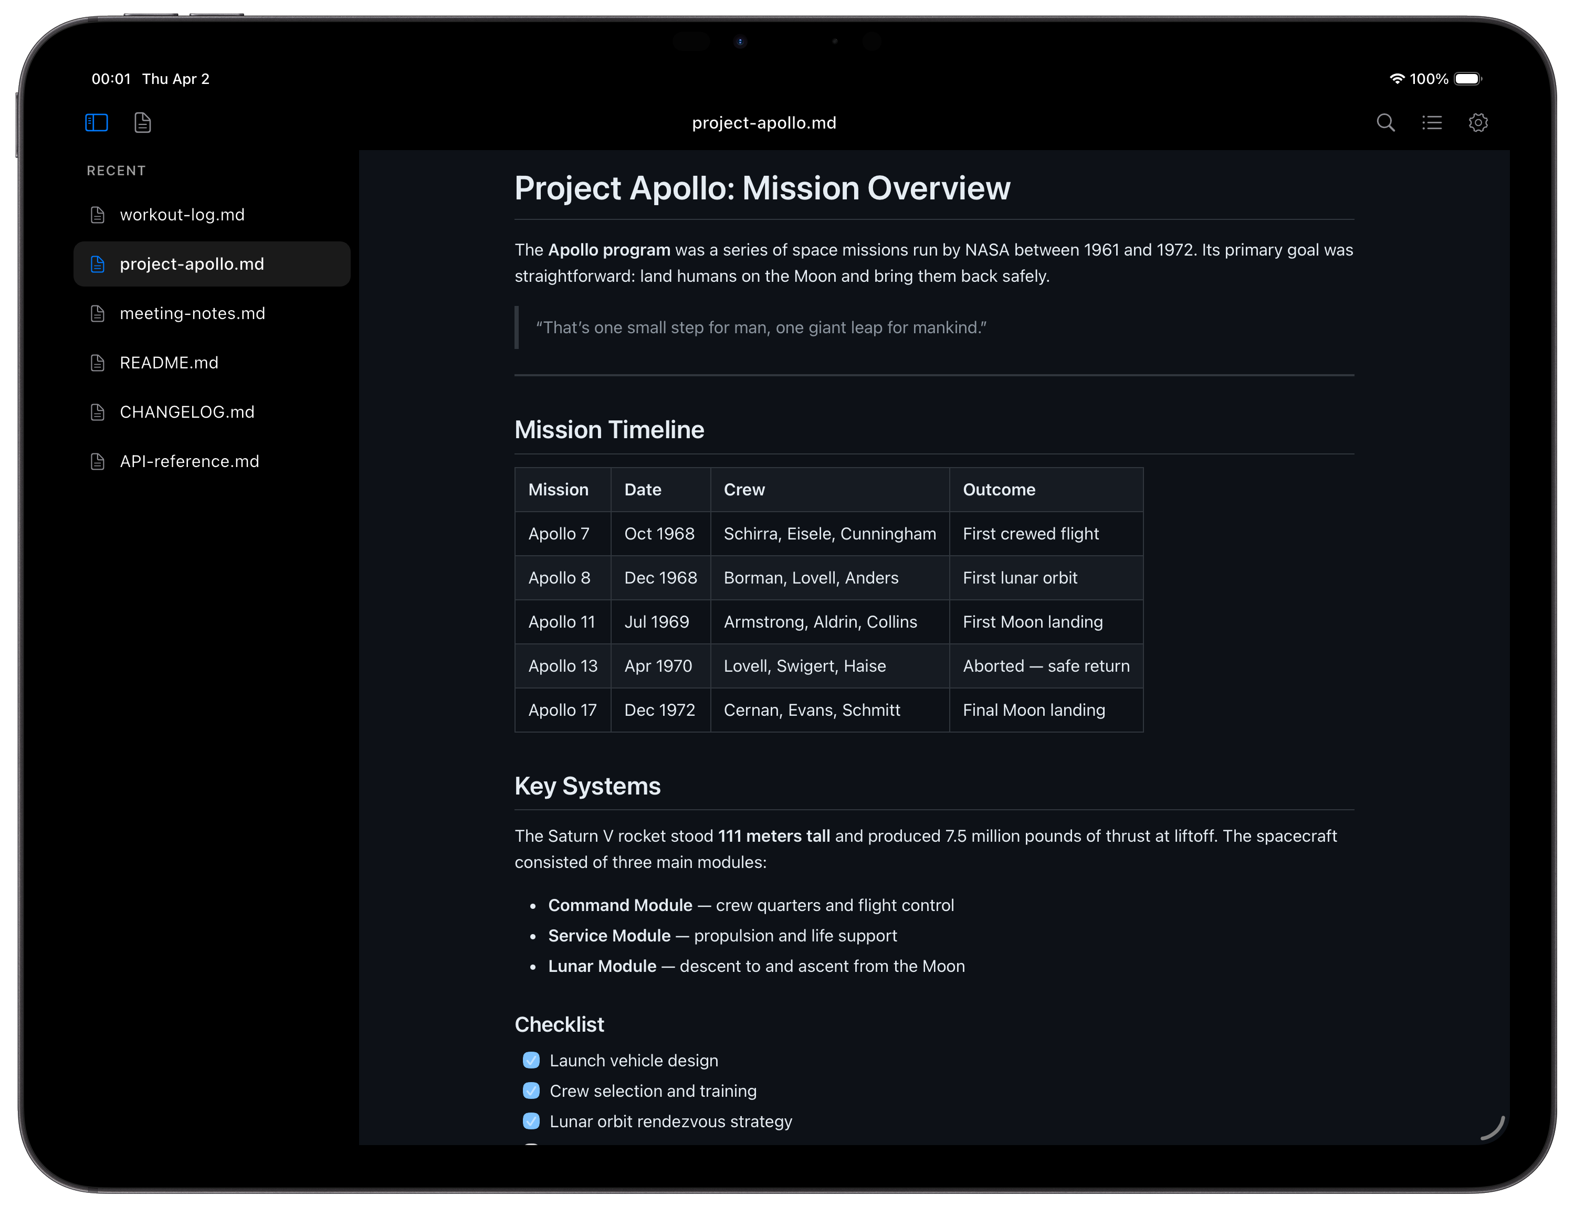This screenshot has width=1575, height=1207.
Task: Click the bold 111 meters tall text
Action: click(x=773, y=837)
